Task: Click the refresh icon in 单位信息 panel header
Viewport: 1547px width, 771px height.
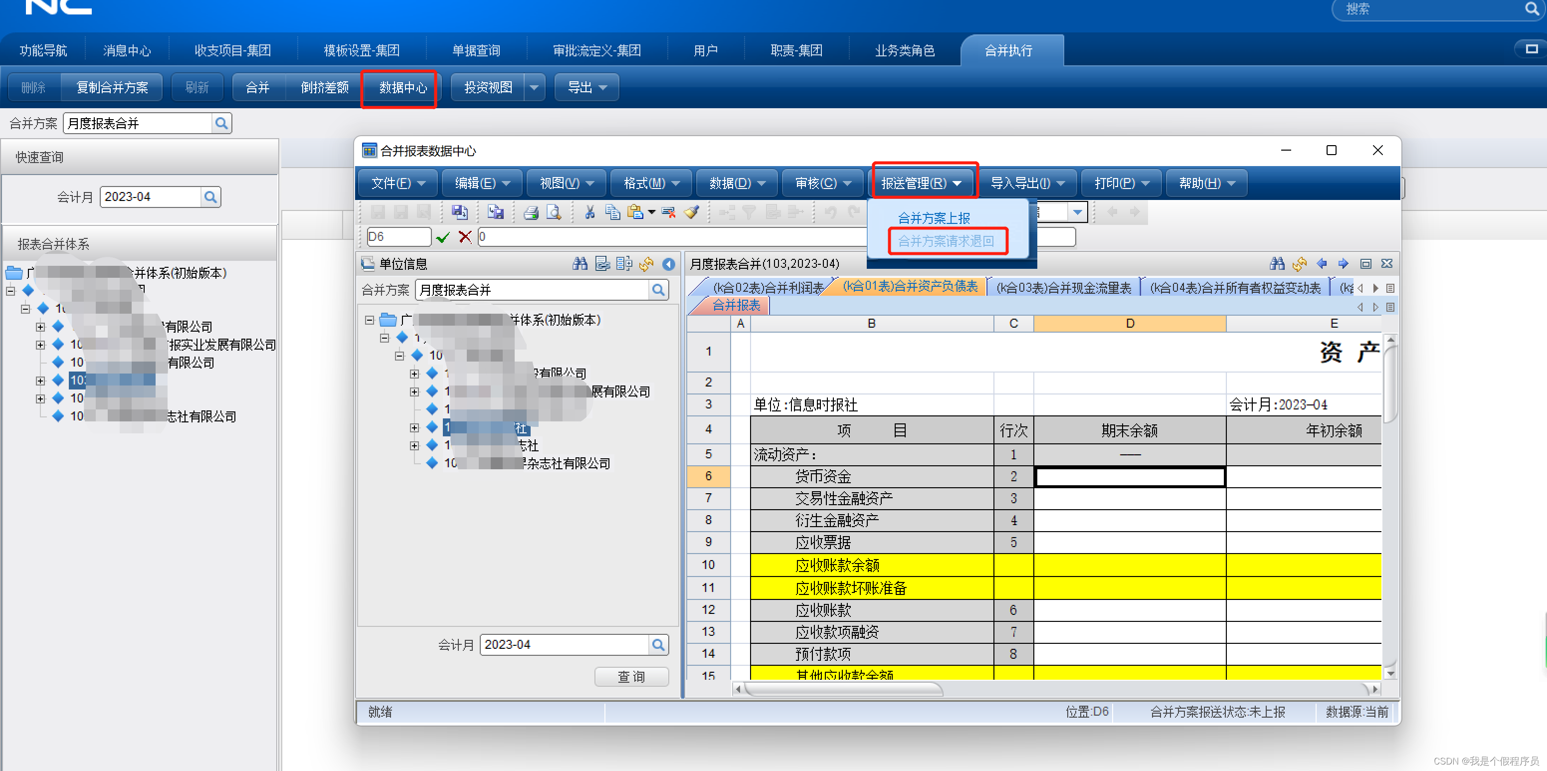Action: (646, 264)
